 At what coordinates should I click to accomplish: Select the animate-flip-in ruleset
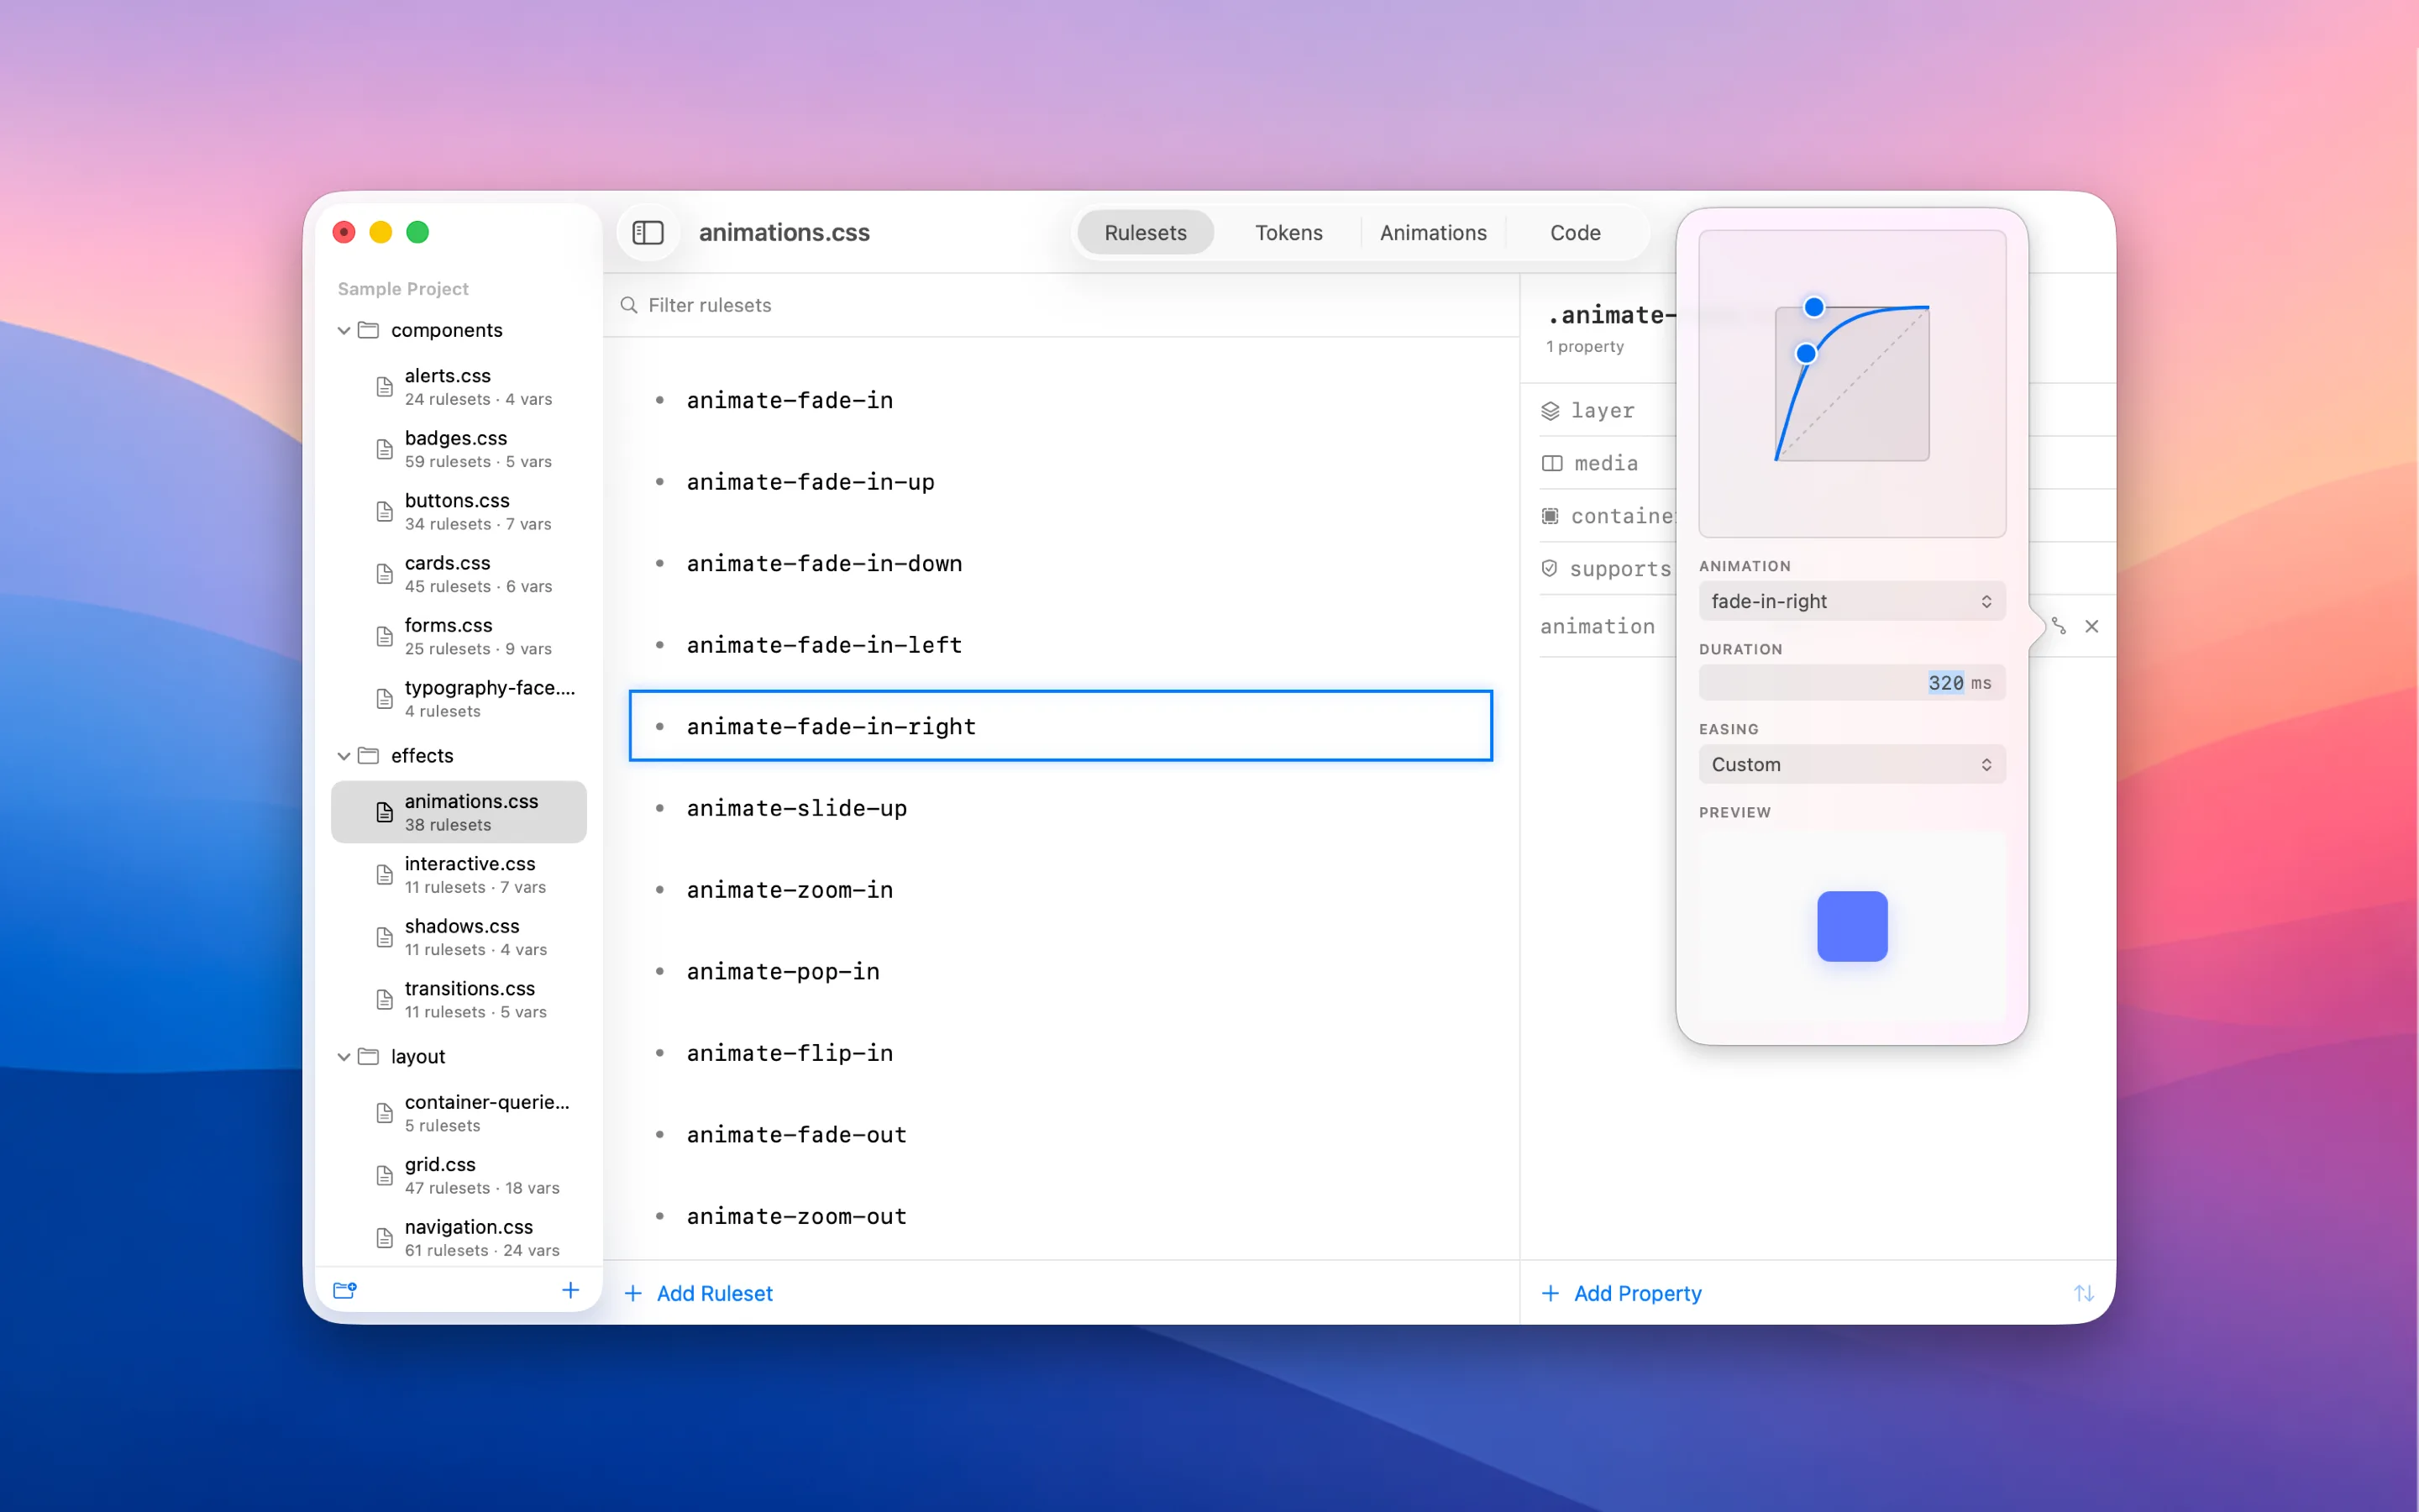pos(1061,1053)
